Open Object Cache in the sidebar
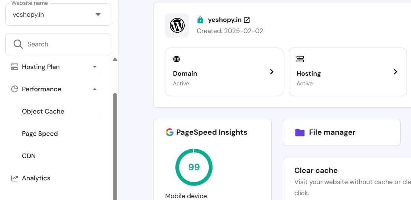Image resolution: width=411 pixels, height=200 pixels. tap(43, 111)
